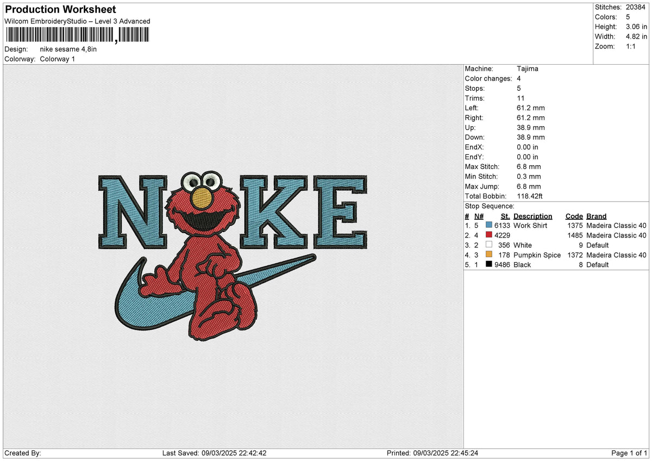Select the EndX value 0.00 in

(x=528, y=147)
